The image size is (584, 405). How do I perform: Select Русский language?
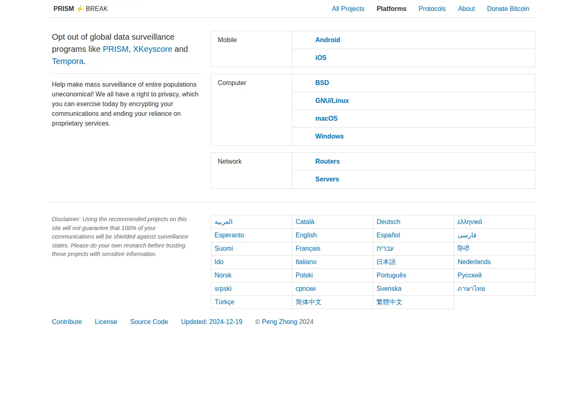point(470,275)
